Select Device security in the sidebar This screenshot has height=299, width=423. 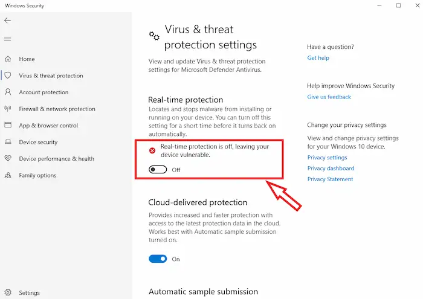point(38,142)
